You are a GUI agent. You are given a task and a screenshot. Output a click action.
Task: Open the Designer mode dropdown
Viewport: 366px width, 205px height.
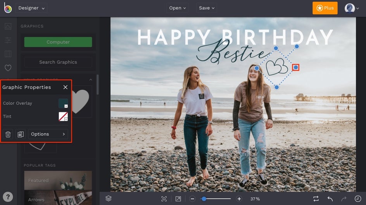(x=31, y=8)
